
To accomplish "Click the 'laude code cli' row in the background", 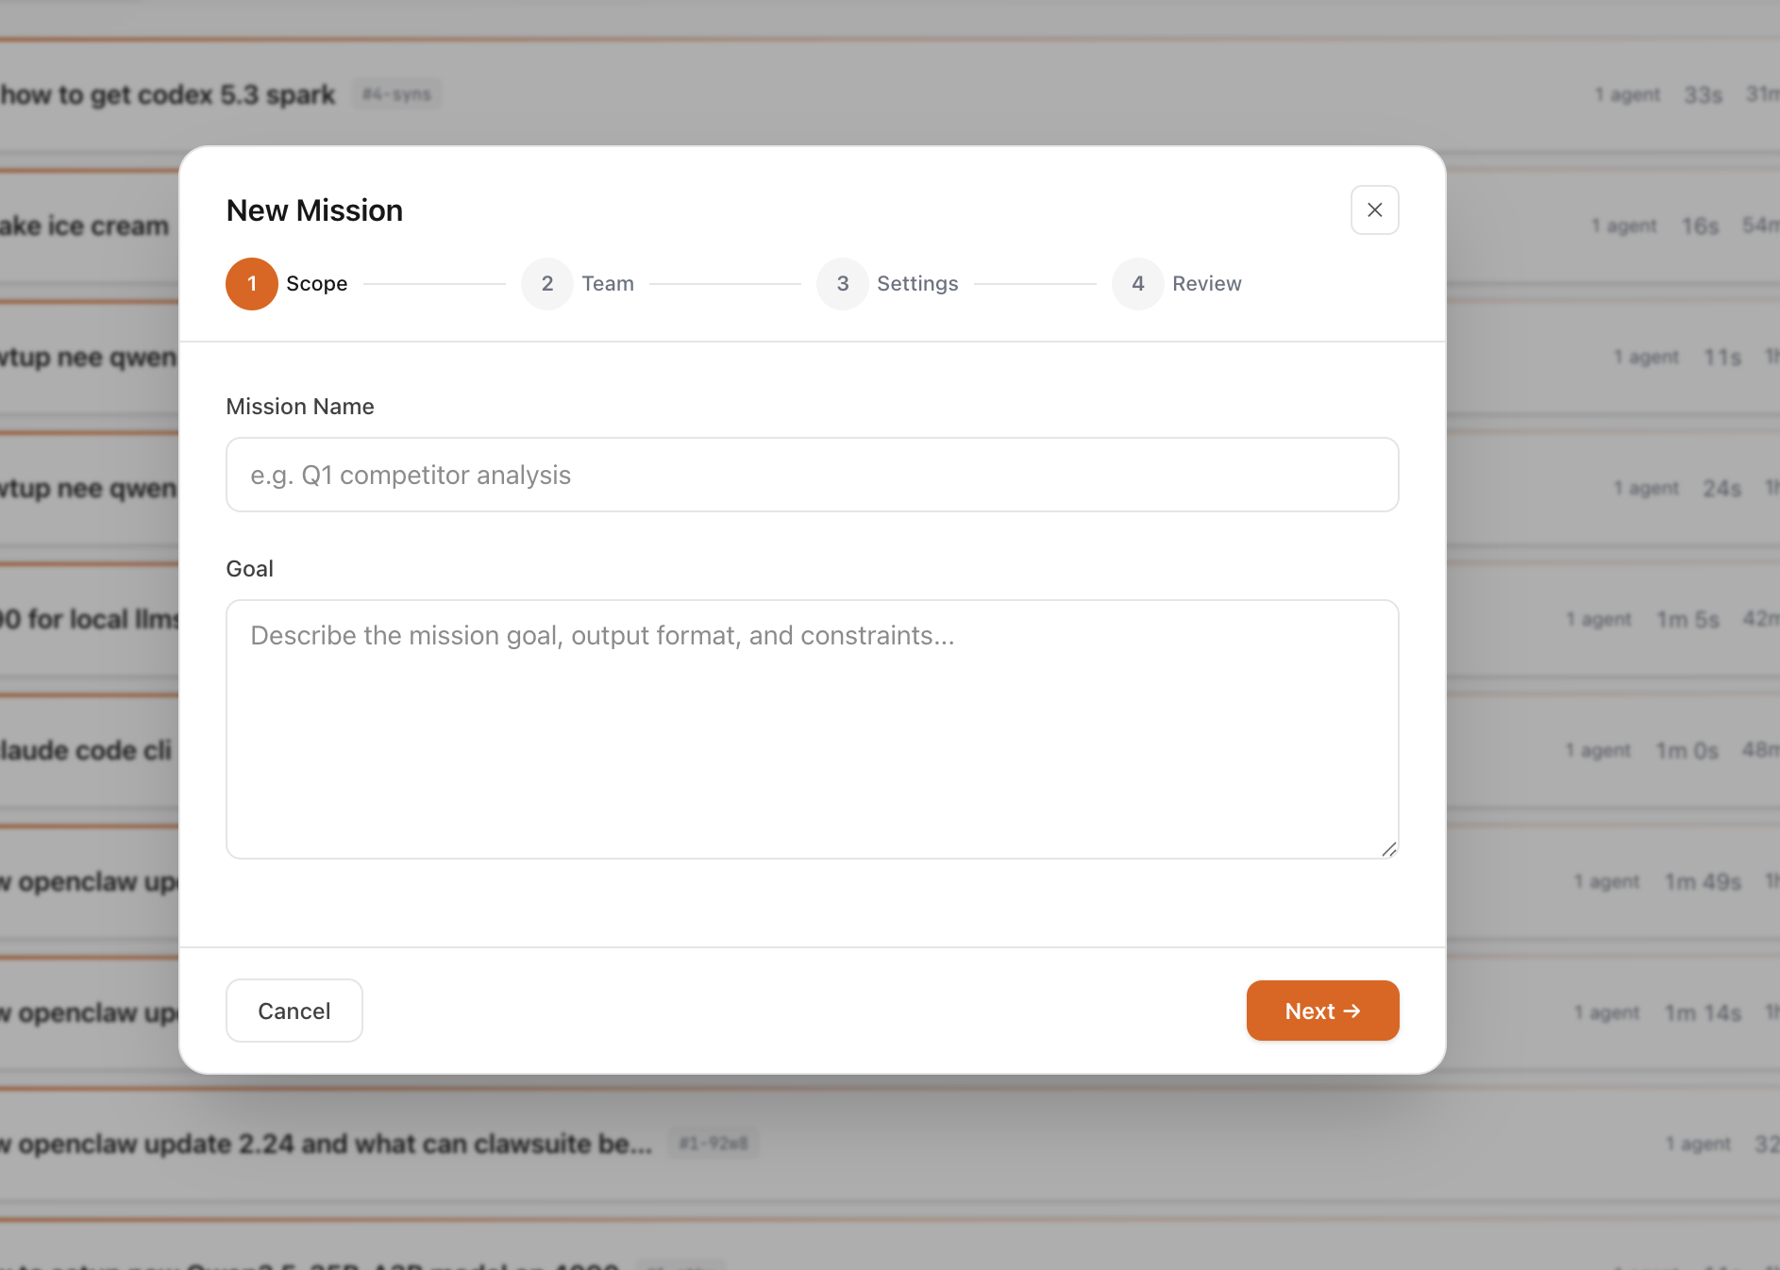I will (86, 751).
